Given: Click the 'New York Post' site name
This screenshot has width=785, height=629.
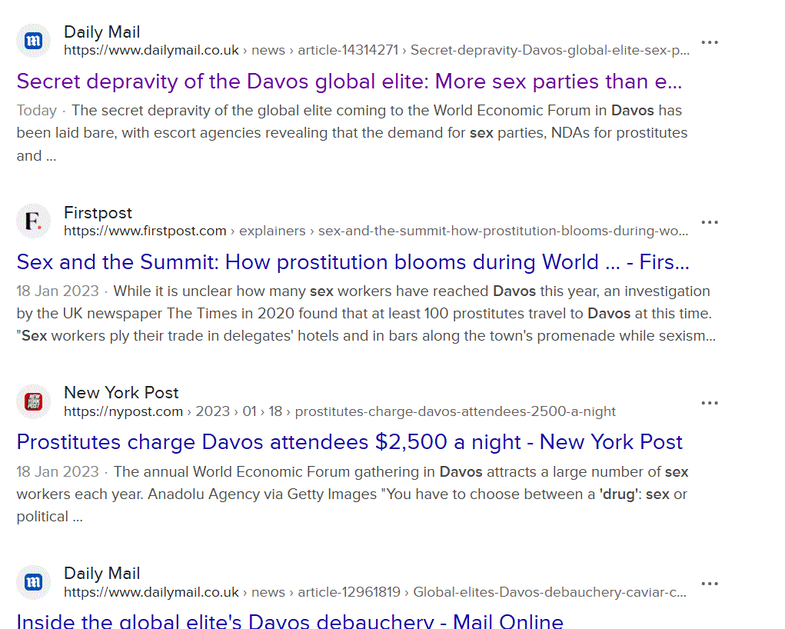Looking at the screenshot, I should (121, 393).
